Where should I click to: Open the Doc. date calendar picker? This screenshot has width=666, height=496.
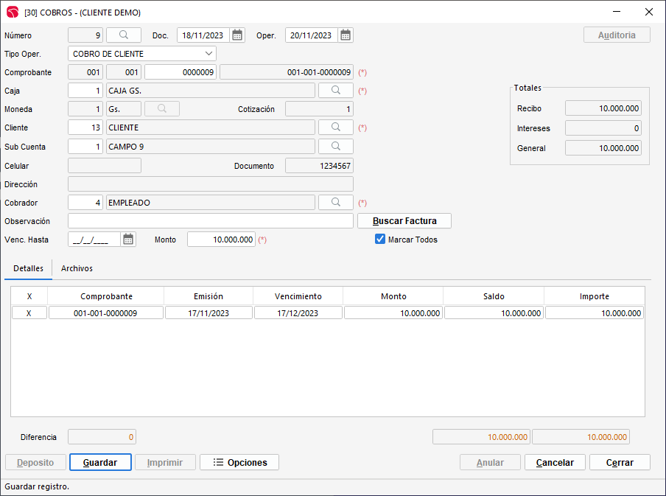point(237,35)
